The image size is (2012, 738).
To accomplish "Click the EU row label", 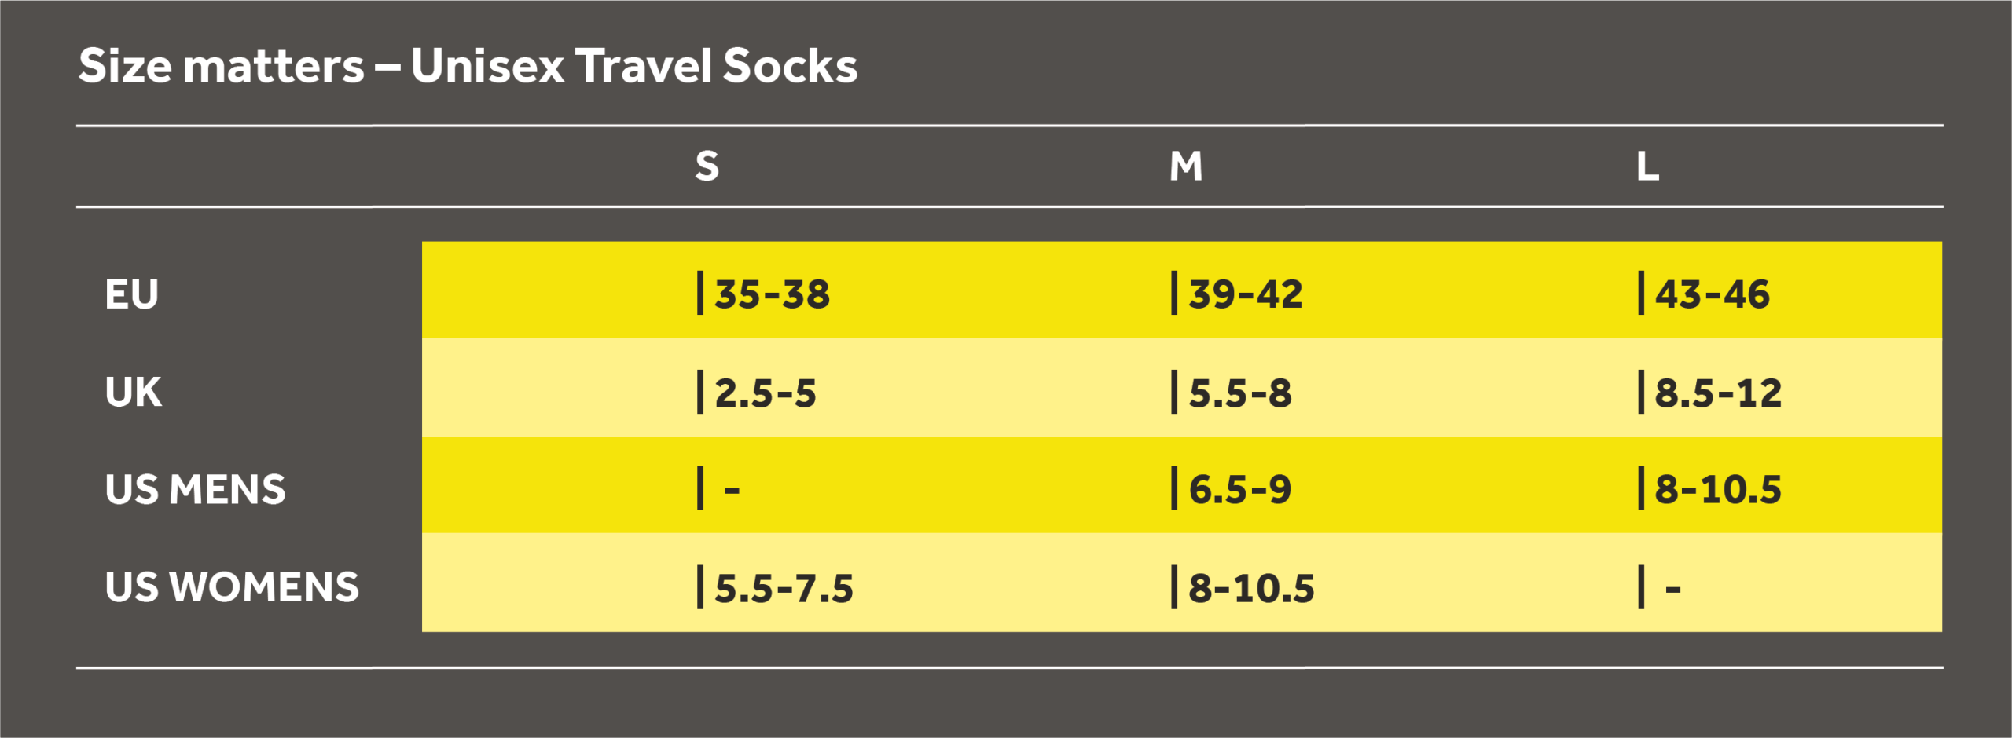I will point(132,295).
